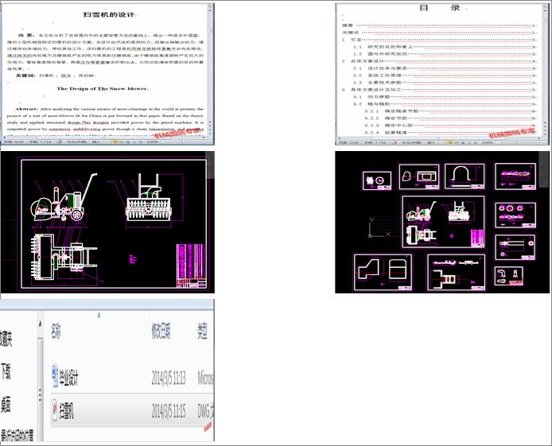Jump to 2.3 主要技术参数 entry
The width and height of the screenshot is (552, 446).
pyautogui.click(x=445, y=83)
